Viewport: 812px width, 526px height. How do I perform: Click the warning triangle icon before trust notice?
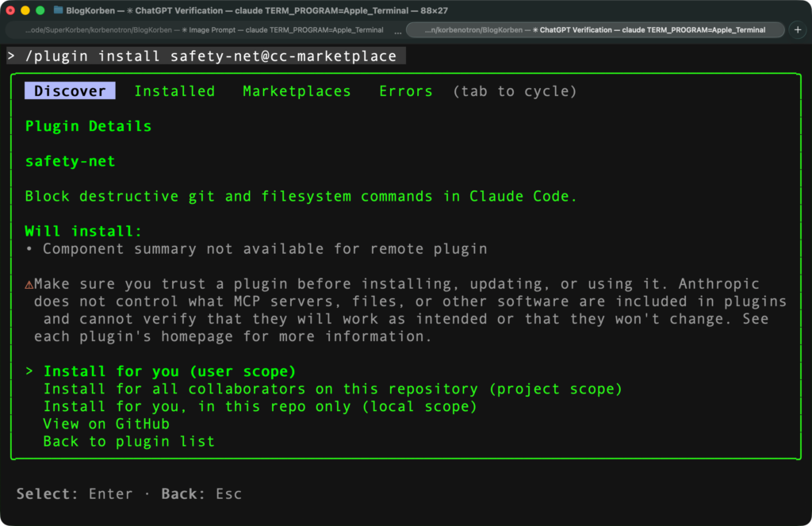[29, 284]
